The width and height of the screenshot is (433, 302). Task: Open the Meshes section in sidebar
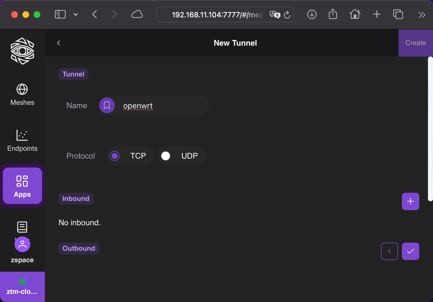pos(22,95)
